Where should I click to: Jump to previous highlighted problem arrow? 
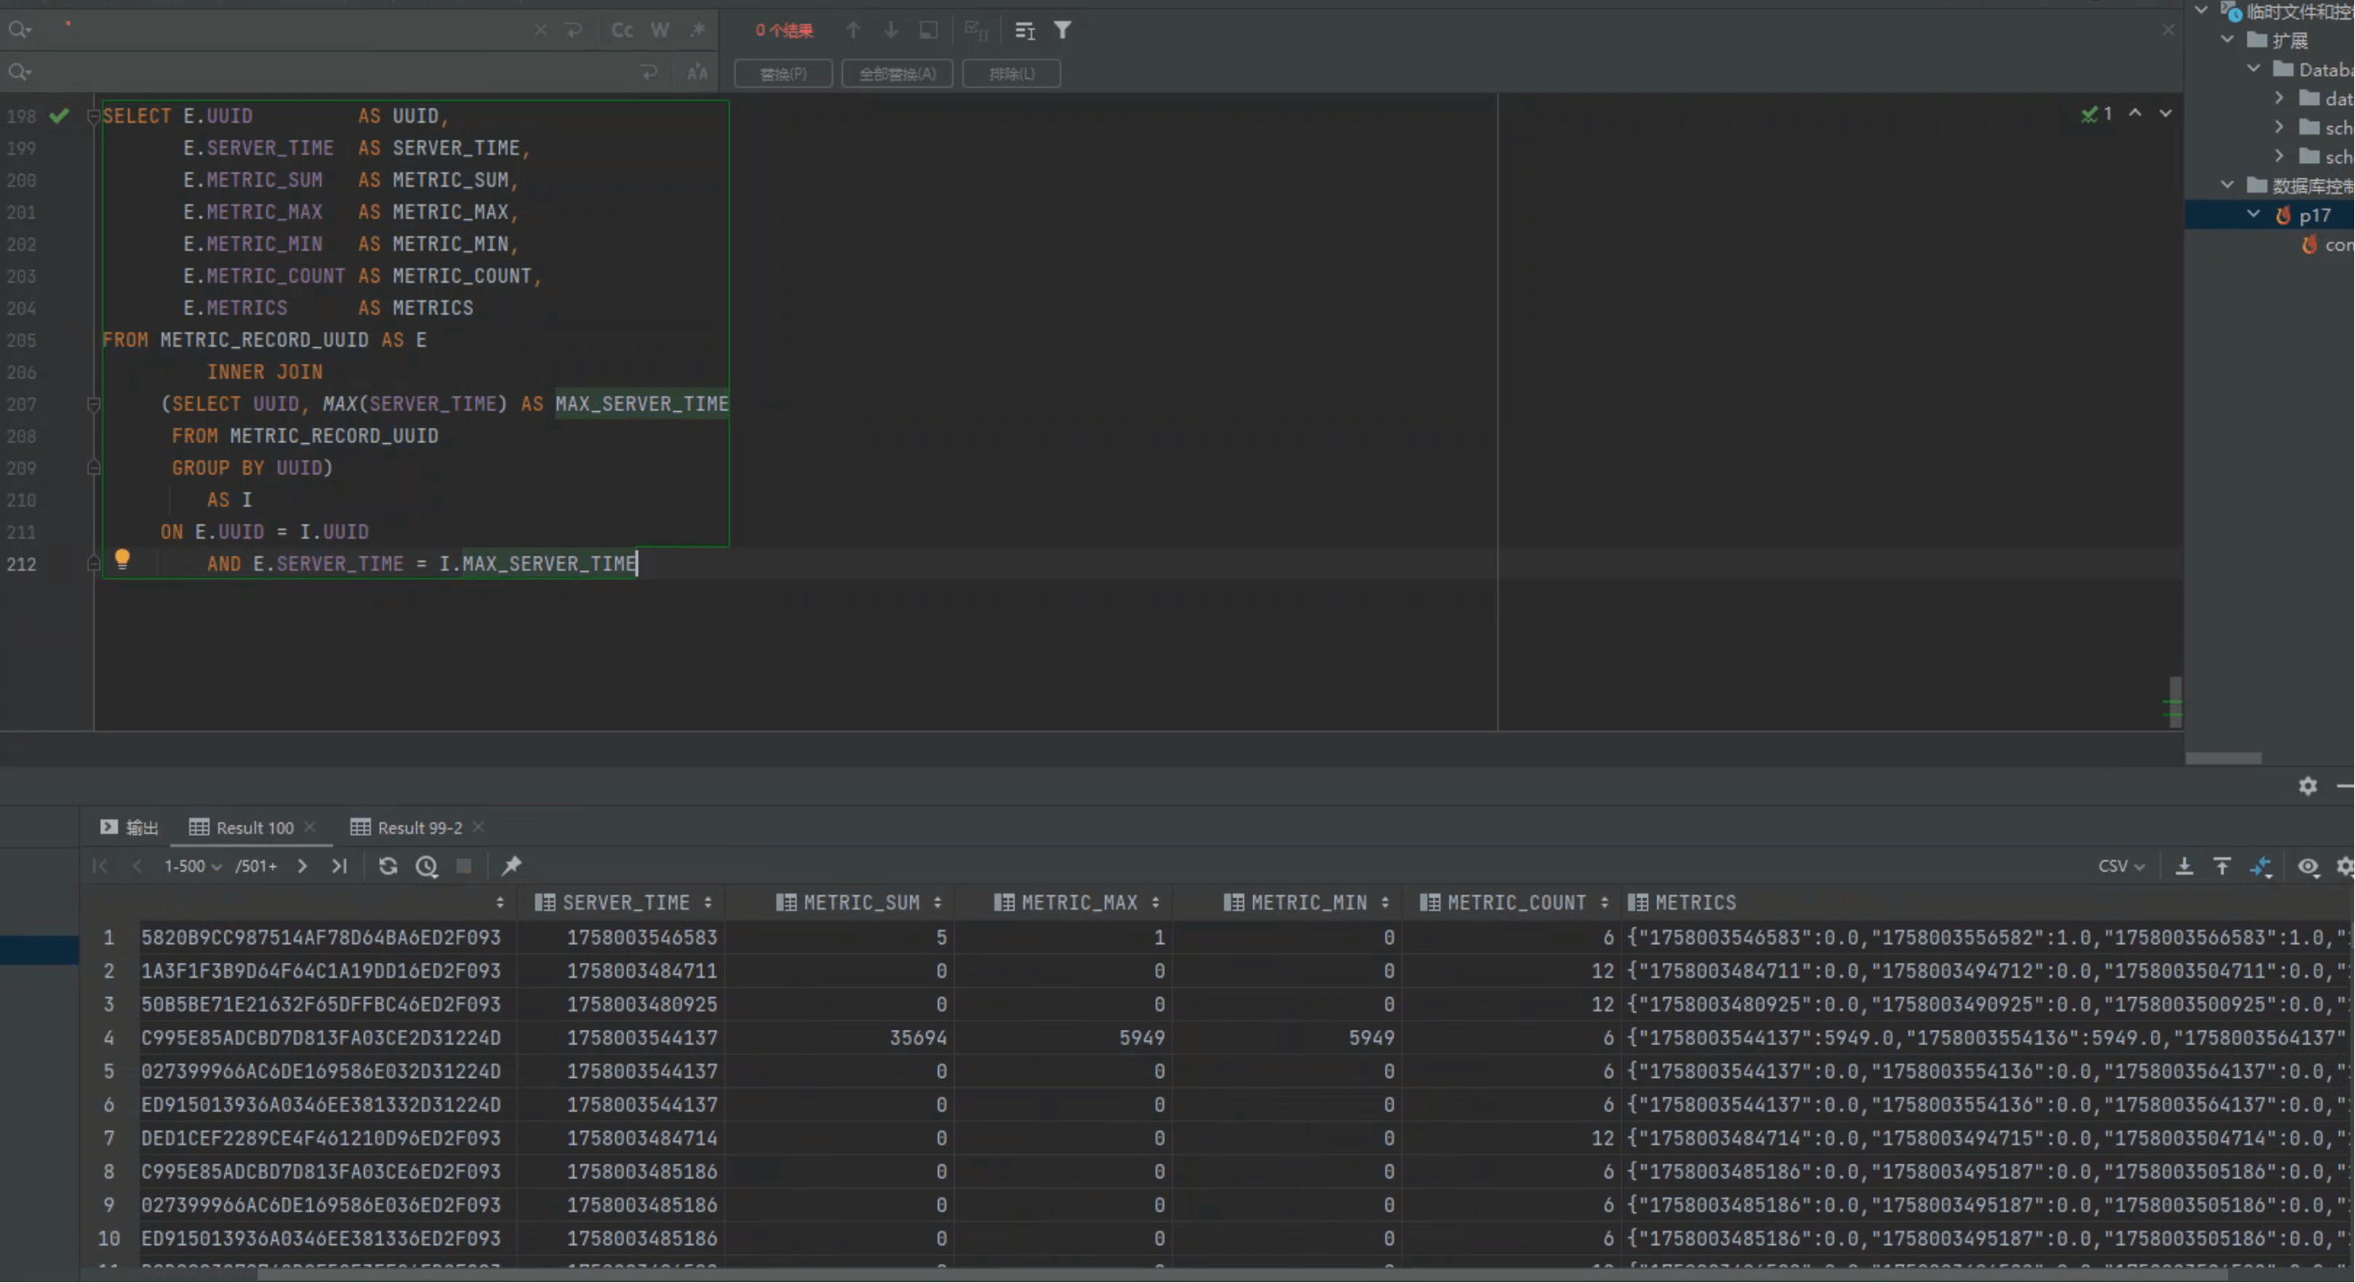[2136, 114]
